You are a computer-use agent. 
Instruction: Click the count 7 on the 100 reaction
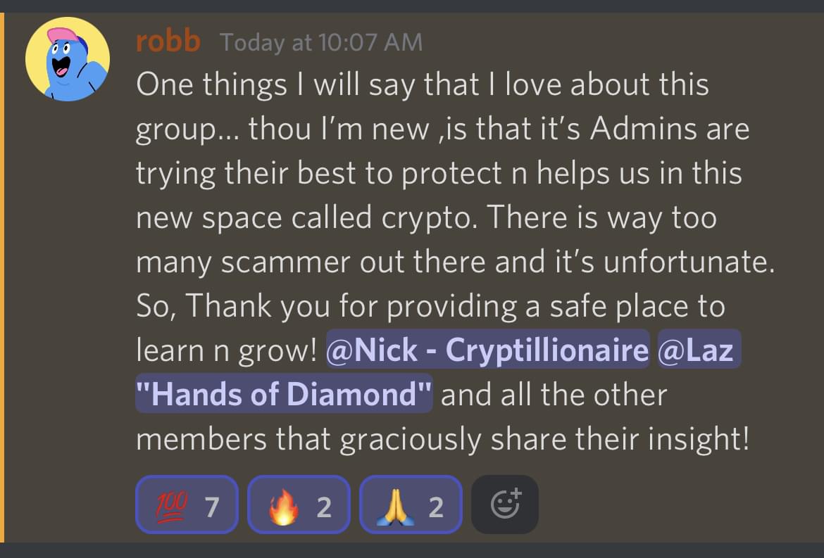point(212,507)
